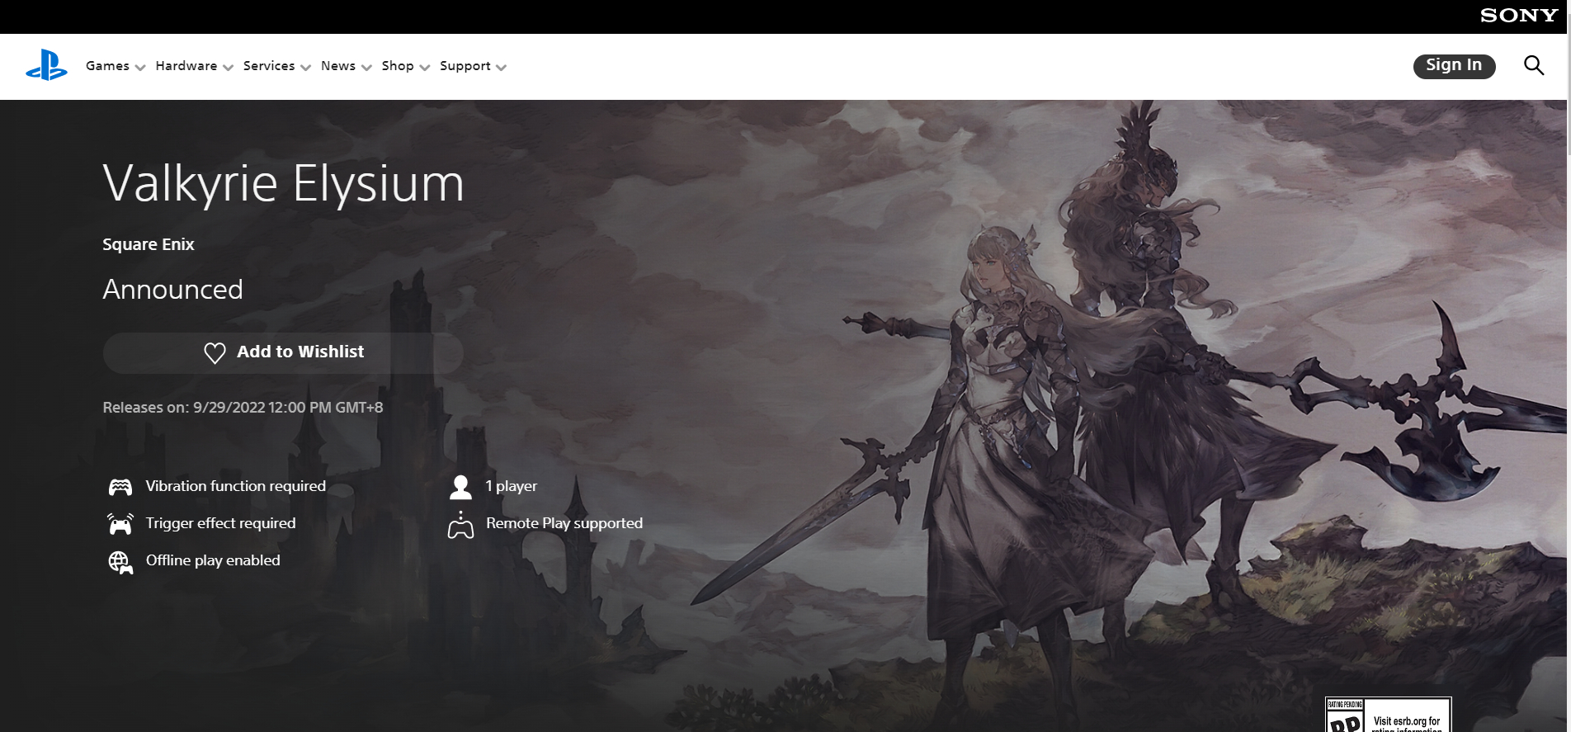Click the PlayStation logo icon
The height and width of the screenshot is (732, 1571).
coord(46,65)
